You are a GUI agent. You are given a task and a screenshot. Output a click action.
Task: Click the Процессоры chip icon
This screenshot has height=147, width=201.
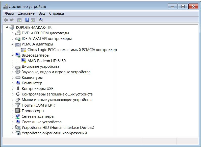tap(18, 111)
